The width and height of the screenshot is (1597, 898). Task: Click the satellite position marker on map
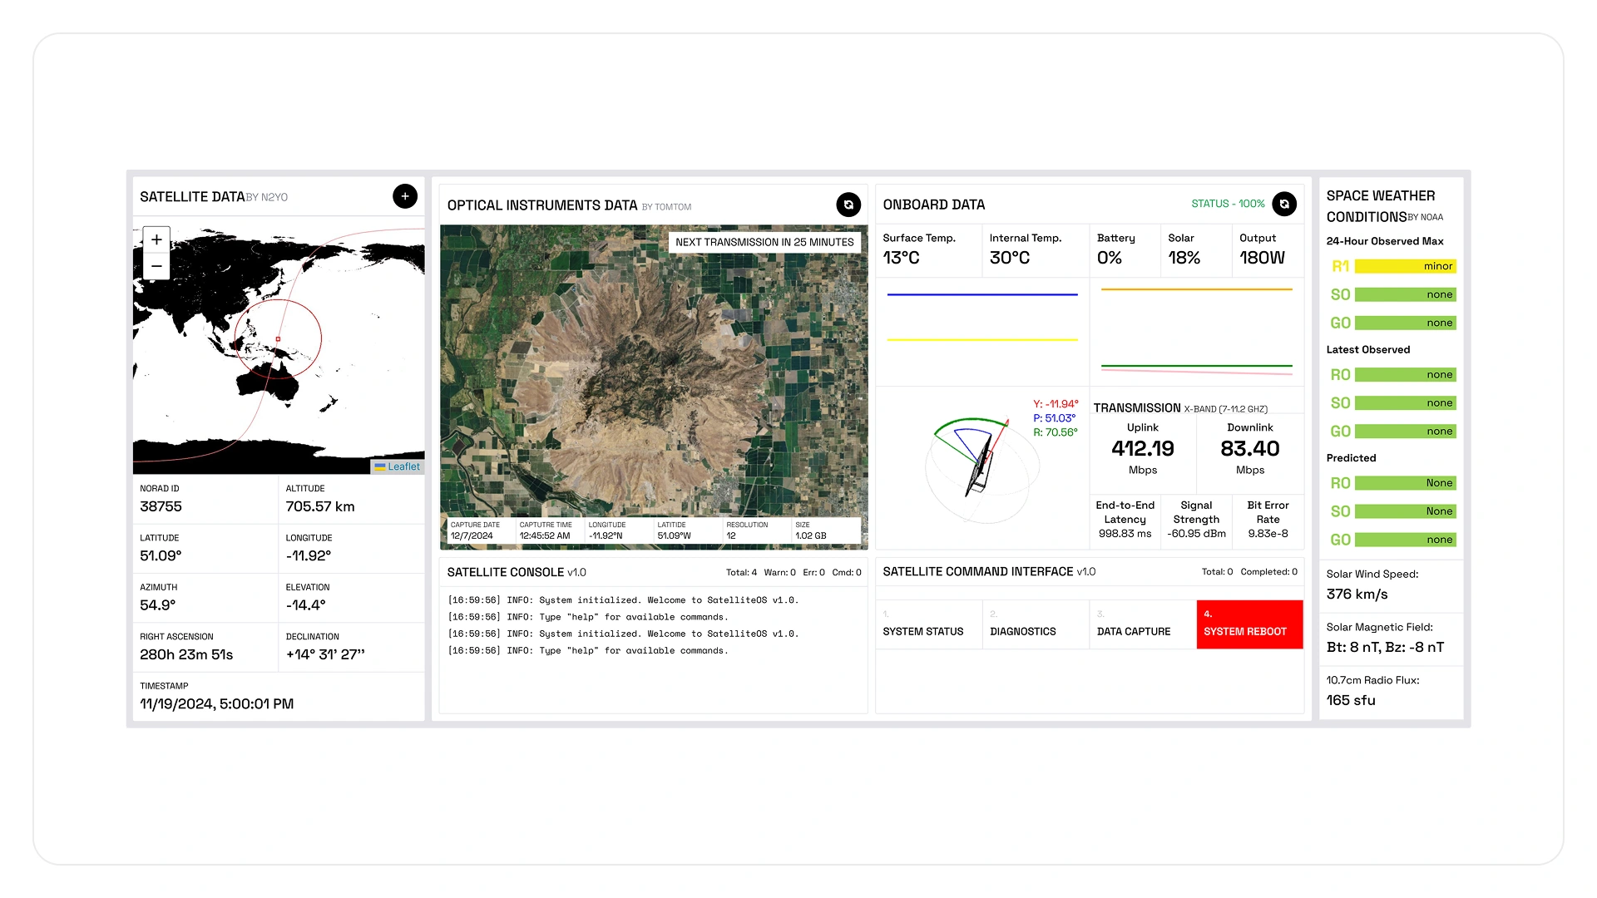point(278,338)
